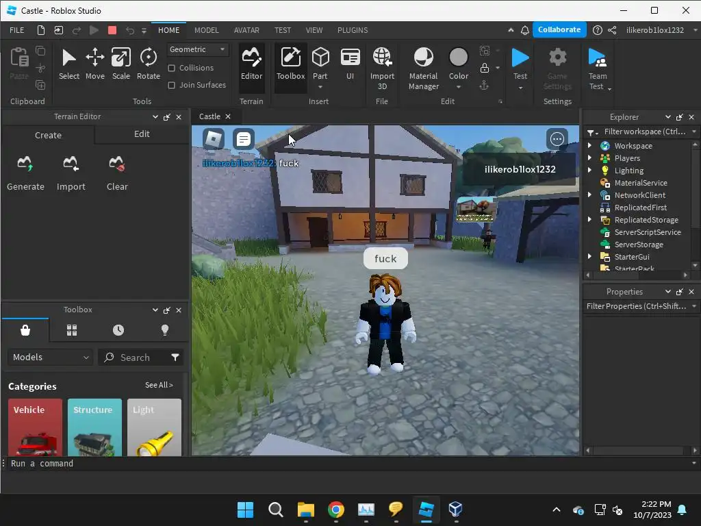The height and width of the screenshot is (526, 701).
Task: Expand the StarterGui node
Action: pos(589,256)
